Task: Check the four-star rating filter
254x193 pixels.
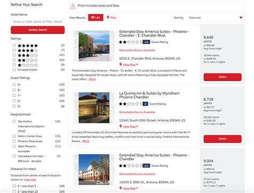Action: pos(14,50)
